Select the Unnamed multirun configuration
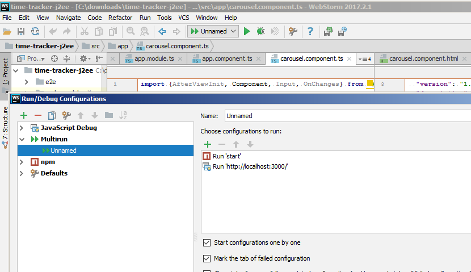This screenshot has height=272, width=471. pyautogui.click(x=106, y=150)
